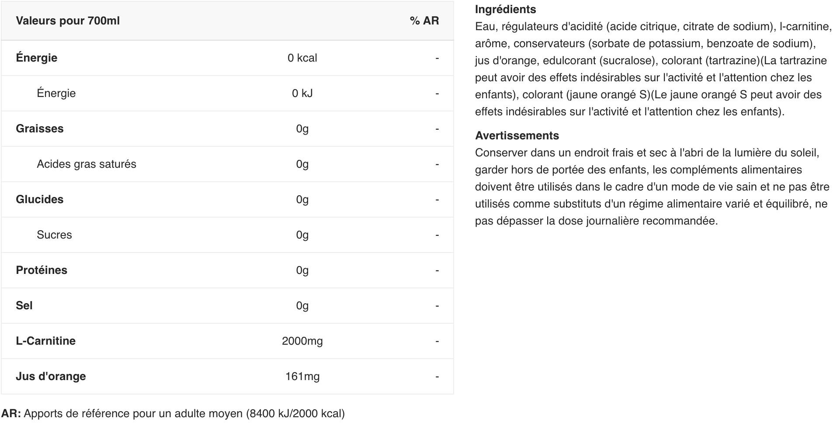Select the Graisses row label
The width and height of the screenshot is (840, 429).
[40, 129]
